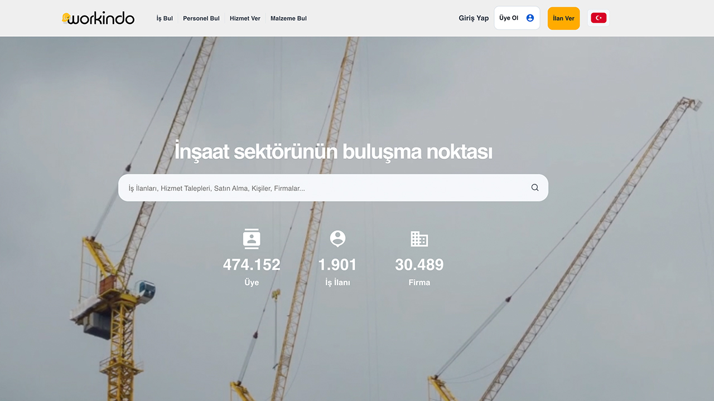
Task: Click the İlan Ver button
Action: (563, 18)
